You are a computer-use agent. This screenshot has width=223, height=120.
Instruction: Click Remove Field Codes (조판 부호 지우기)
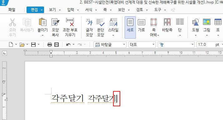click(x=70, y=22)
